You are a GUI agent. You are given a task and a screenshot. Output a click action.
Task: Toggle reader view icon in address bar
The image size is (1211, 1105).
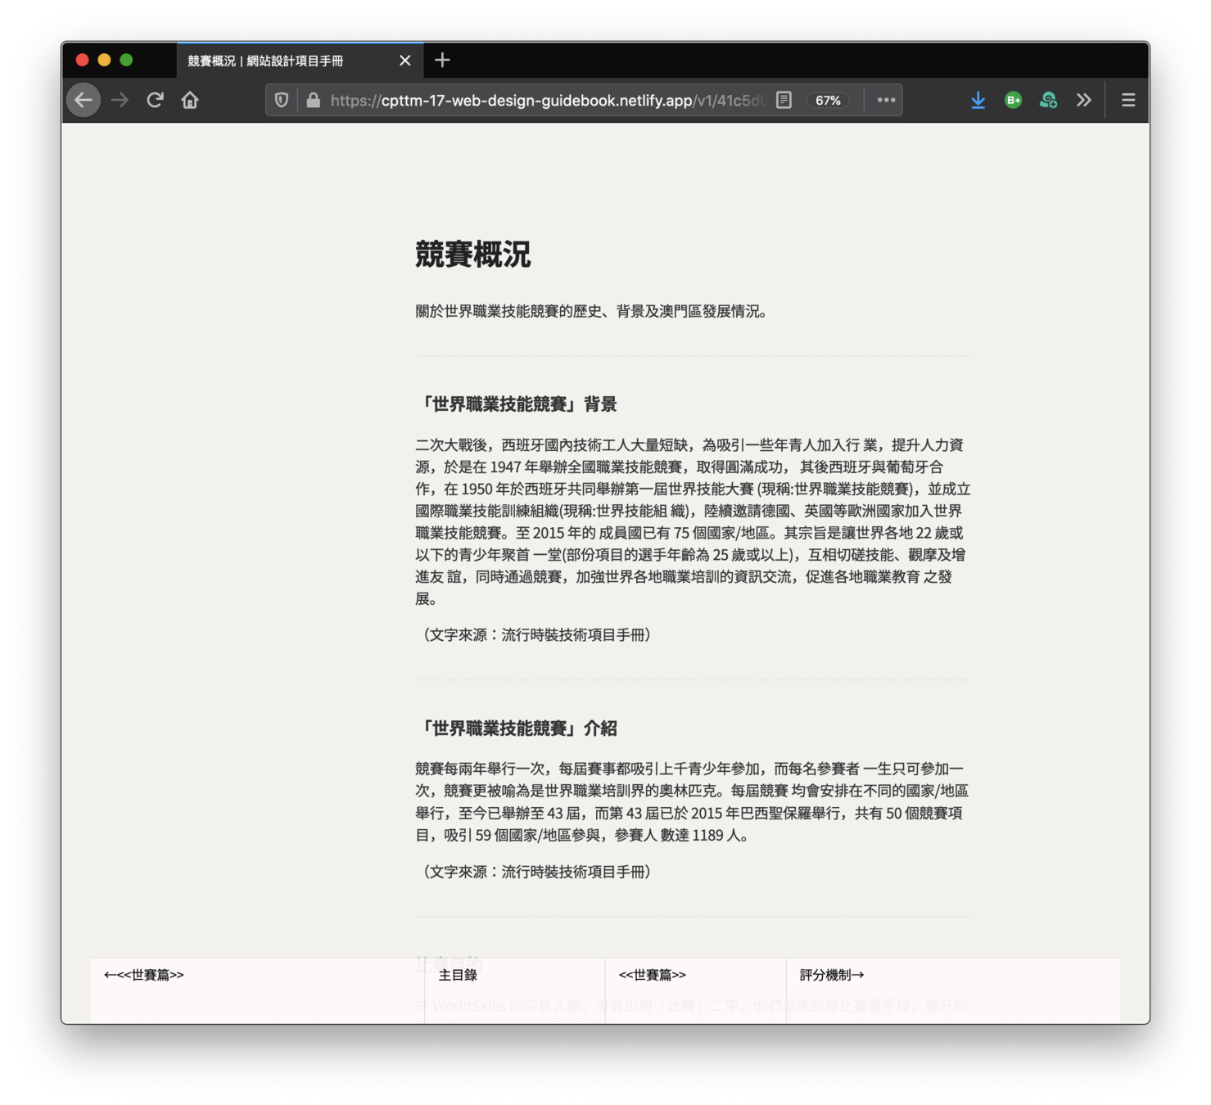pyautogui.click(x=784, y=101)
